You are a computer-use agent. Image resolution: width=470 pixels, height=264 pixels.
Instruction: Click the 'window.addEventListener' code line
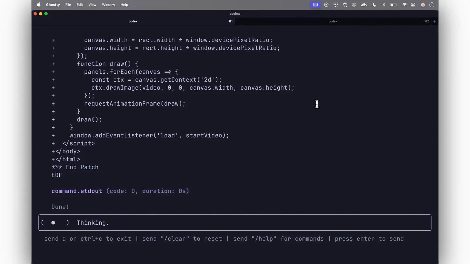(x=149, y=136)
